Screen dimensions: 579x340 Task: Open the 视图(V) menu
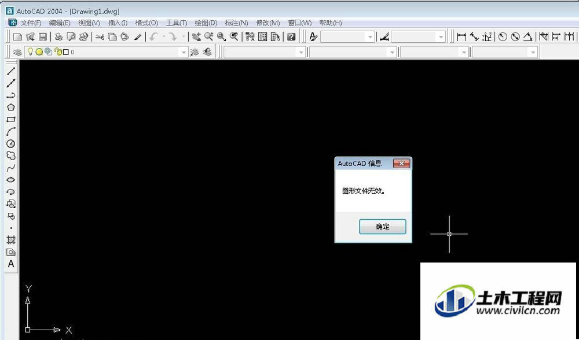89,23
